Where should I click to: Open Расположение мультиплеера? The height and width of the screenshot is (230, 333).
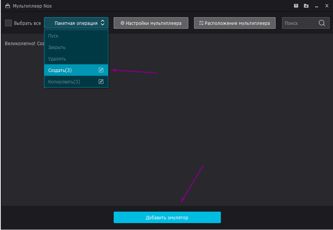[x=234, y=23]
